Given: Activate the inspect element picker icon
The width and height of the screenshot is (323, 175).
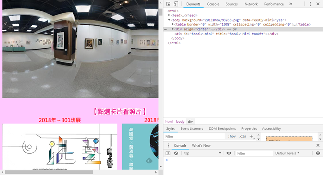Looking at the screenshot, I should coord(168,4).
